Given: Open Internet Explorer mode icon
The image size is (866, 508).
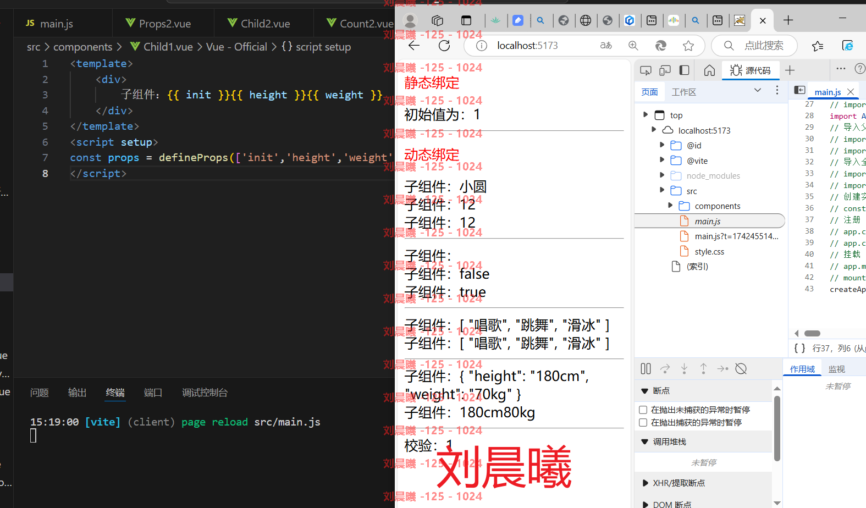Looking at the screenshot, I should click(847, 46).
